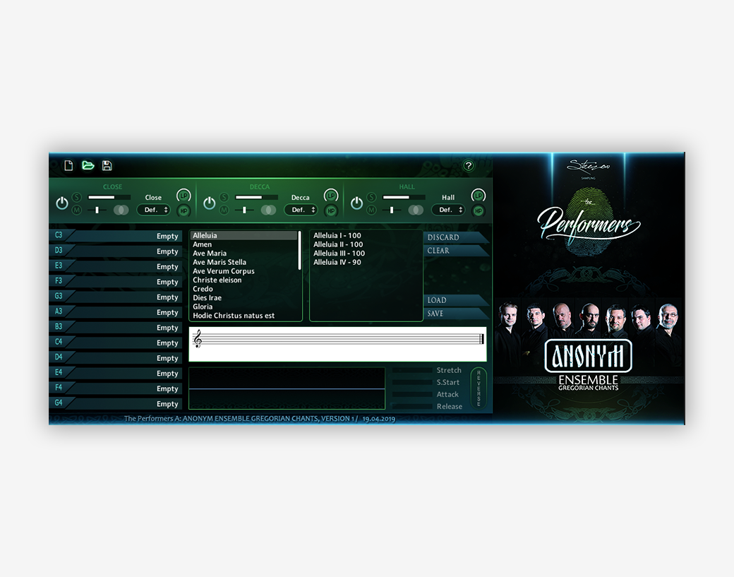Click the DISCARD button
Image resolution: width=734 pixels, height=577 pixels.
455,237
